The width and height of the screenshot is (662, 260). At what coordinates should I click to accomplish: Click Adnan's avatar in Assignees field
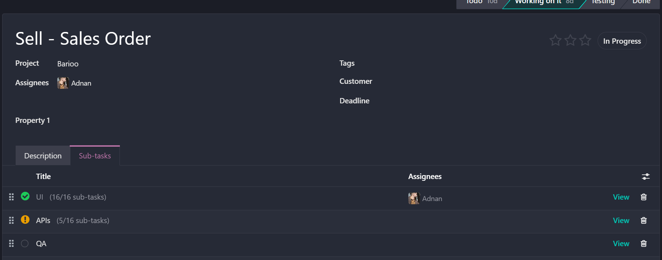[63, 83]
